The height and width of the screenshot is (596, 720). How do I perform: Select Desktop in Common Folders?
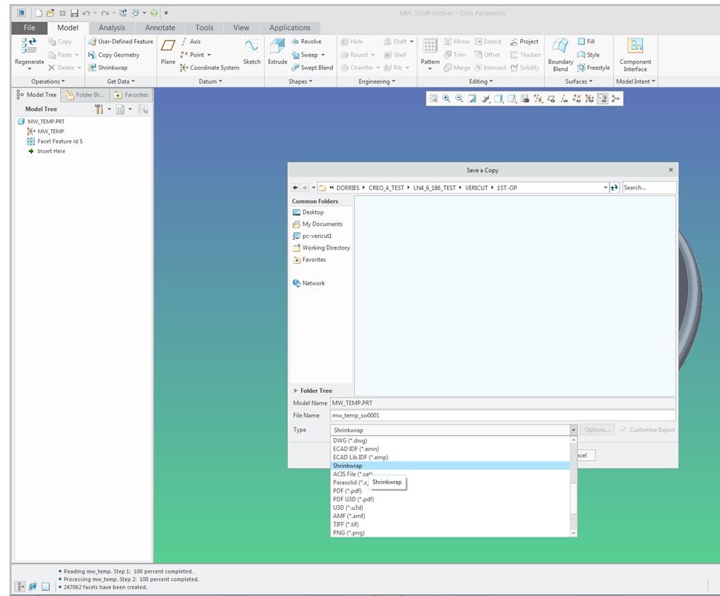click(x=308, y=212)
